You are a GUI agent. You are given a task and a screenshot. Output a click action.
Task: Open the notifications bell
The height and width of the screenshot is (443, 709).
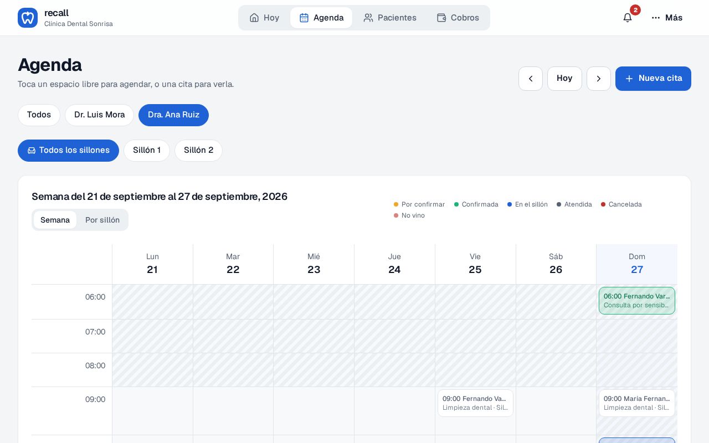tap(628, 18)
